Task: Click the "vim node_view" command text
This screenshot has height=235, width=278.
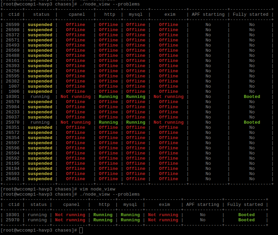Action: [97, 189]
